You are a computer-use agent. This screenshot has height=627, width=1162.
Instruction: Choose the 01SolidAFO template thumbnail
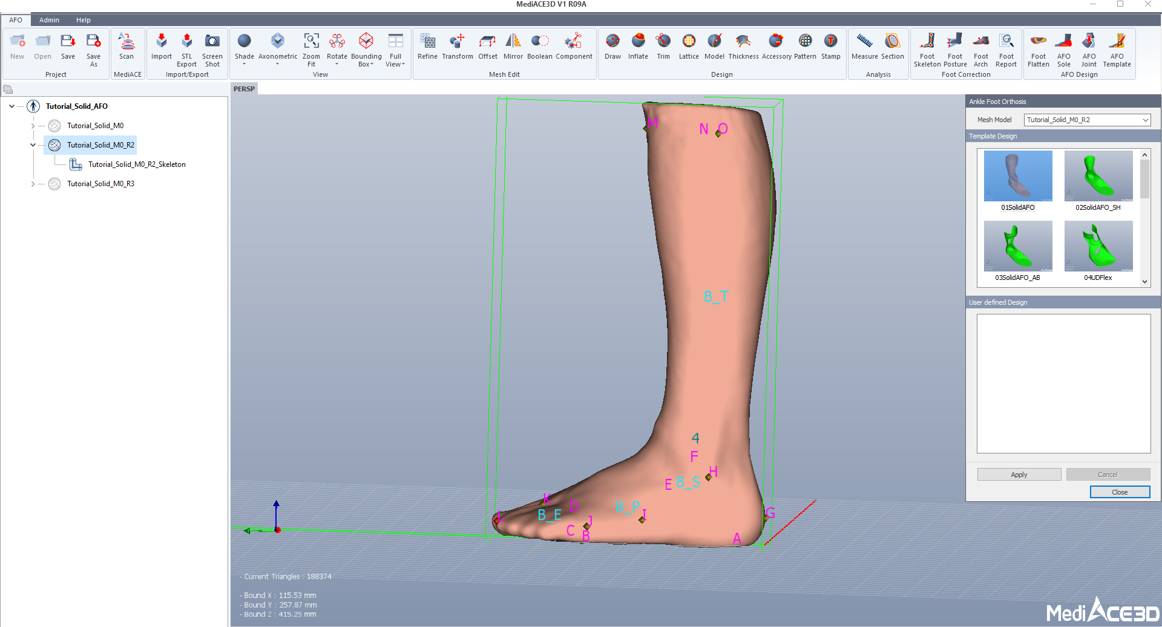point(1018,176)
